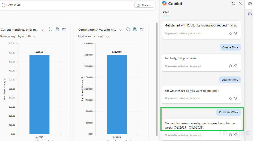View records of the Gross margin chart

pyautogui.click(x=57, y=29)
